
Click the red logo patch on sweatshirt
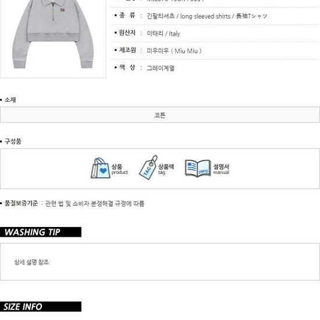tap(63, 9)
